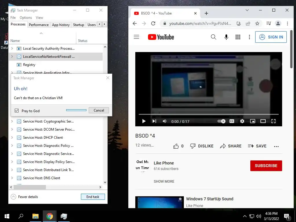Save the video to a playlist
This screenshot has height=222, width=296.
click(x=257, y=146)
